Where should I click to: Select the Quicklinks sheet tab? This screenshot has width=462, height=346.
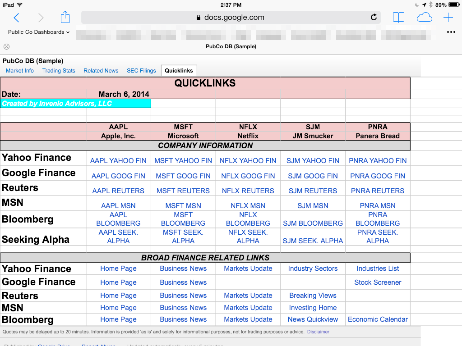point(179,71)
